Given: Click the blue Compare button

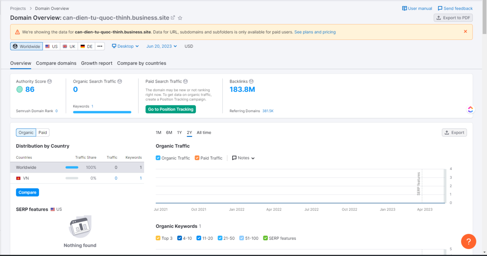Looking at the screenshot, I should click(x=28, y=192).
